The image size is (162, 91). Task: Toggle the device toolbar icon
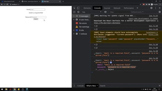pos(78,8)
